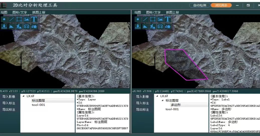Image resolution: width=260 pixels, height=136 pixels.
Task: Choose the image tool in left panel
Action: [27, 19]
